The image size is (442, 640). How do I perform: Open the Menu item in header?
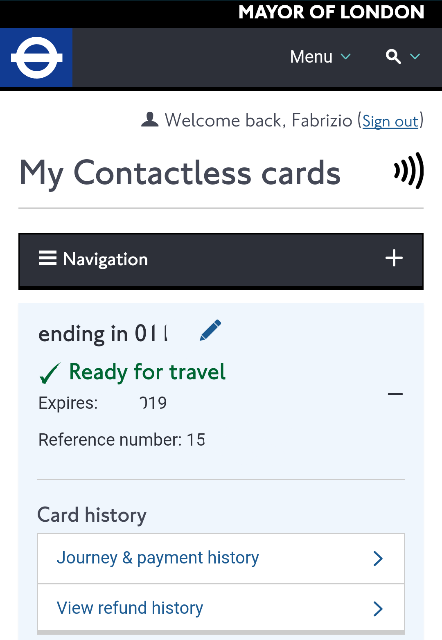(x=311, y=56)
